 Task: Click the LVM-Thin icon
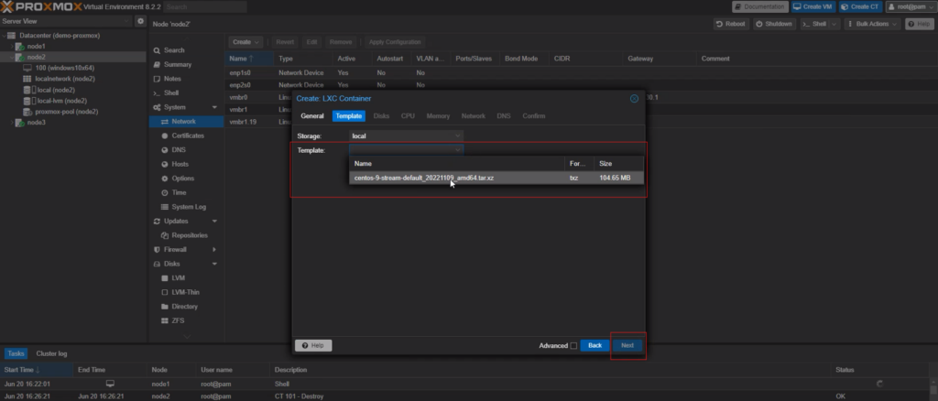(x=166, y=292)
